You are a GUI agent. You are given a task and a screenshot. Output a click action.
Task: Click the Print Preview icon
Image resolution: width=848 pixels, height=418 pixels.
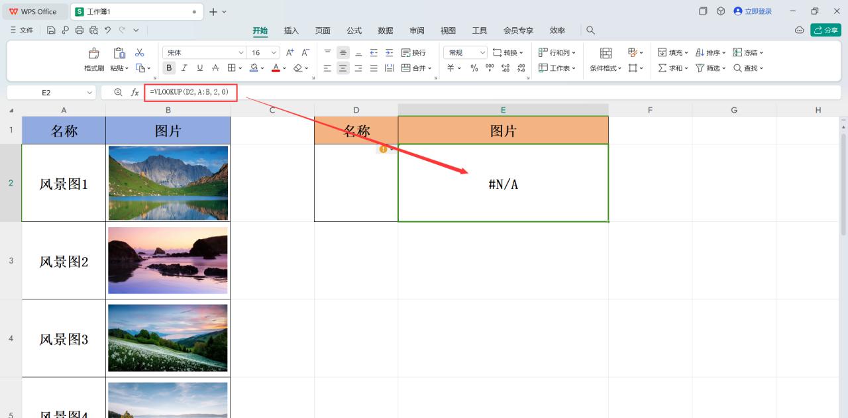tap(93, 30)
